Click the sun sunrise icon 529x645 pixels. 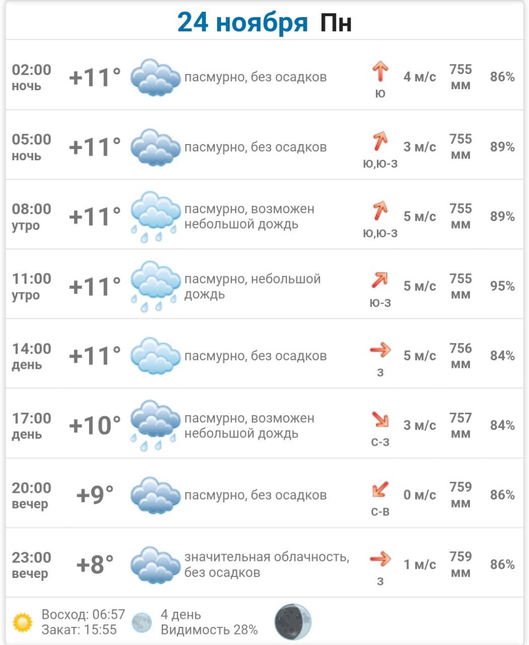coord(23,622)
